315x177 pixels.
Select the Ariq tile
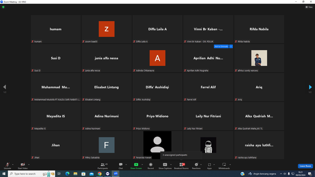click(x=259, y=87)
